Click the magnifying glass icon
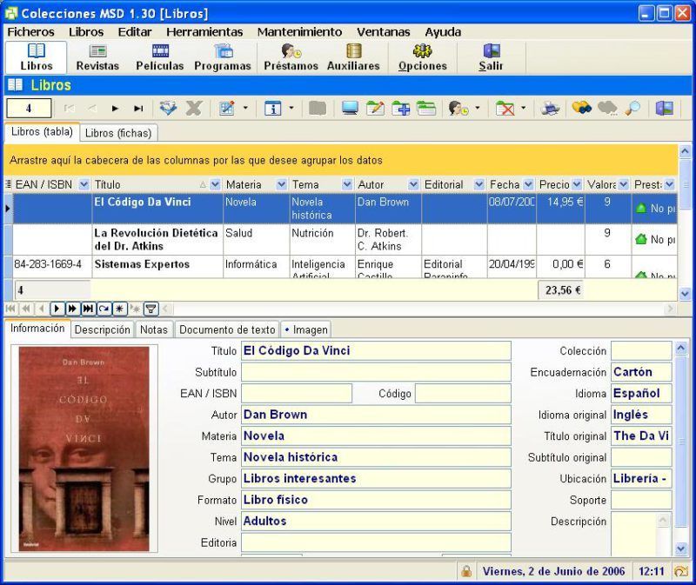 [x=632, y=108]
